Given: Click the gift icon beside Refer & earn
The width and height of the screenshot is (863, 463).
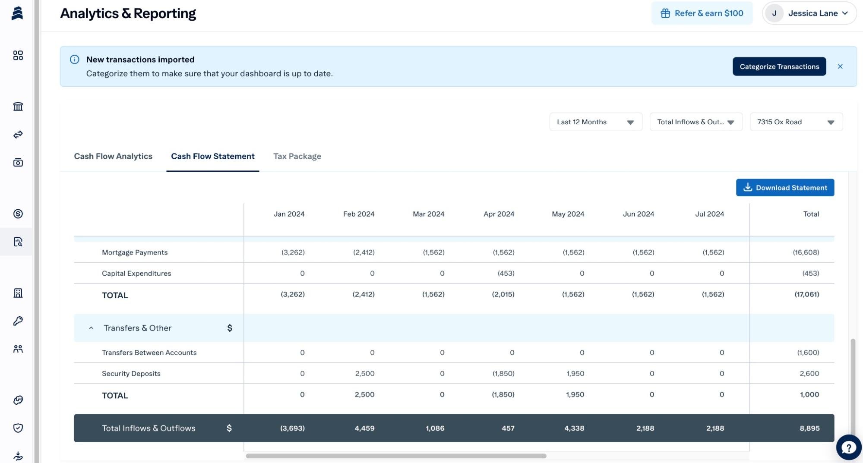Looking at the screenshot, I should pyautogui.click(x=665, y=13).
